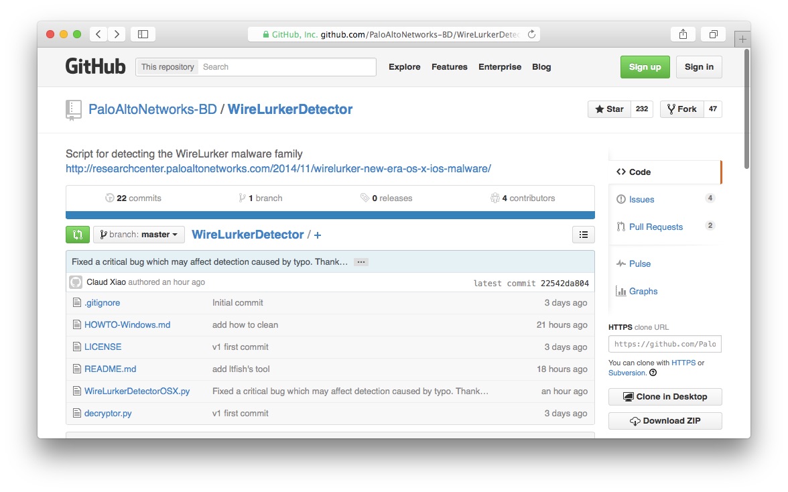Viewport: 788px width, 492px height.
Task: Click the GitHub logo
Action: click(x=95, y=66)
